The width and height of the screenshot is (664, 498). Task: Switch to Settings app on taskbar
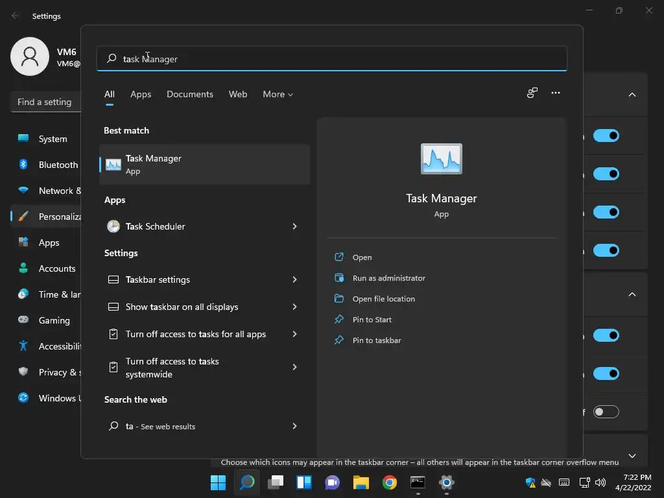446,482
